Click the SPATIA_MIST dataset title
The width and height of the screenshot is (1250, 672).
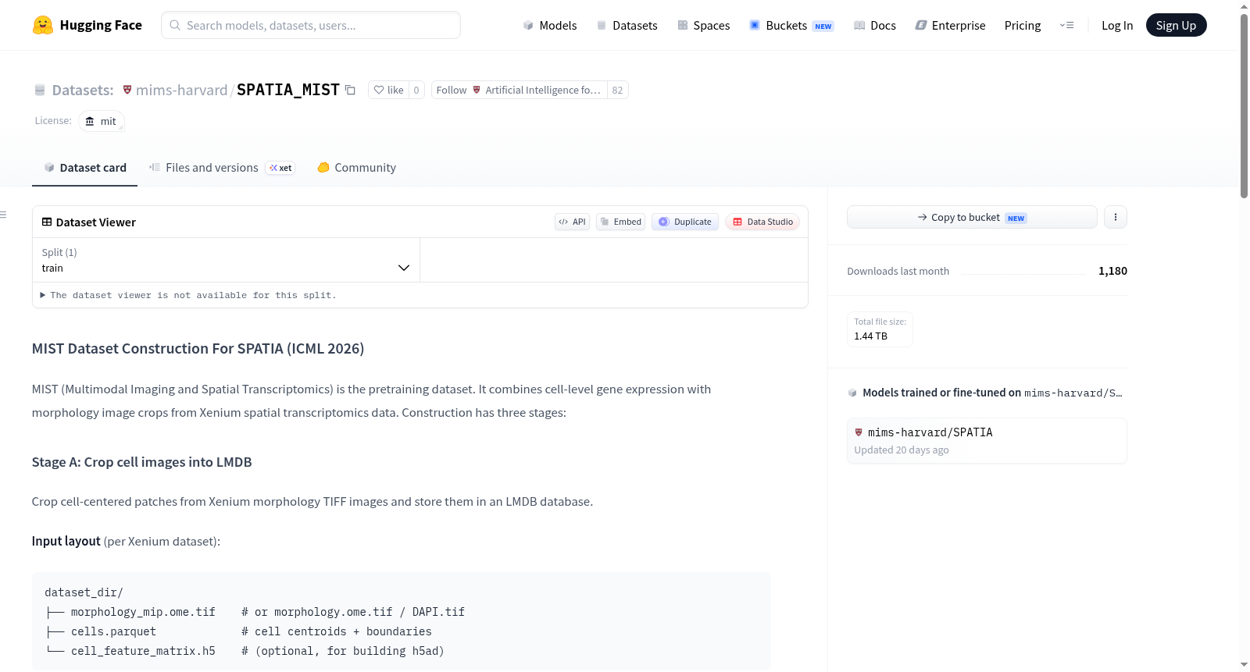coord(288,90)
